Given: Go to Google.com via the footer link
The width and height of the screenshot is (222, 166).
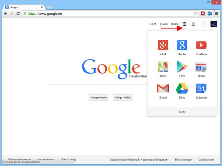Looking at the screenshot, I should pyautogui.click(x=206, y=160).
